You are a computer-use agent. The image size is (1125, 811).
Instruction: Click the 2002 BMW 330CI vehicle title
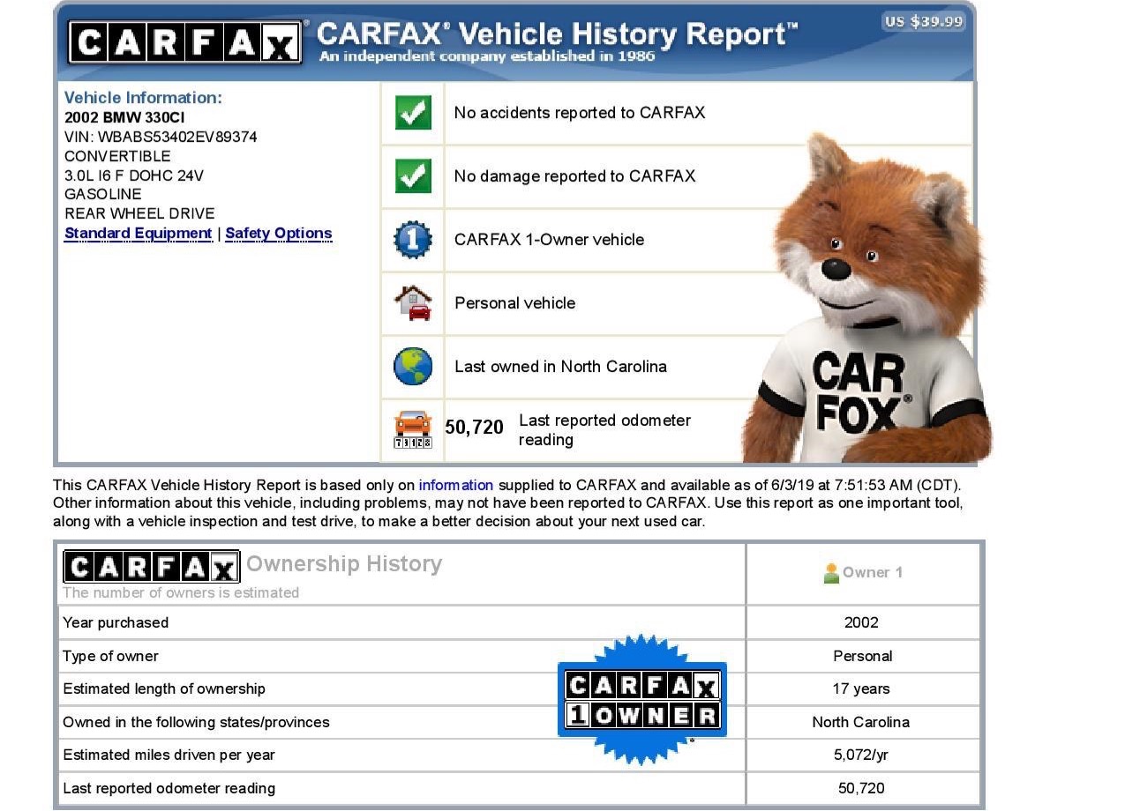[124, 117]
